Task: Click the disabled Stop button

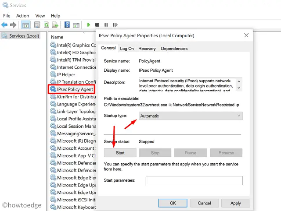Action: pyautogui.click(x=155, y=153)
